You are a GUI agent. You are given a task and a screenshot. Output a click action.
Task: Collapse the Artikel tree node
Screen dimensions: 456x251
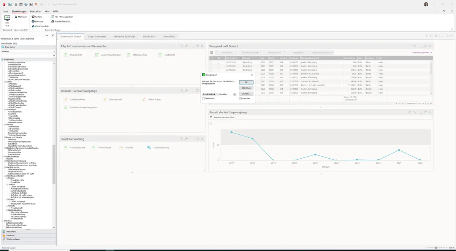5,82
